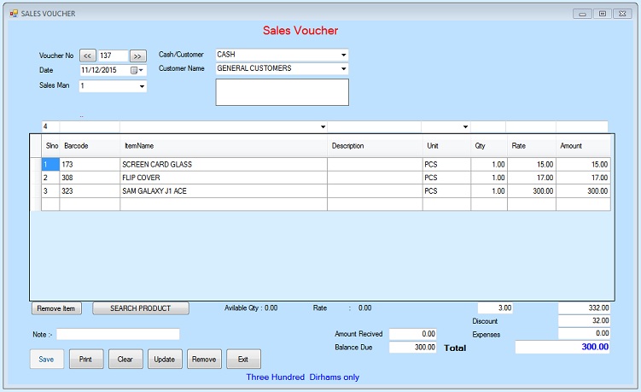Clear the voucher form
The image size is (641, 392).
[125, 359]
